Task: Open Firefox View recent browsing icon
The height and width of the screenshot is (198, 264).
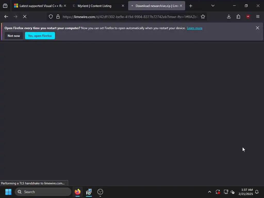Action: (5, 6)
